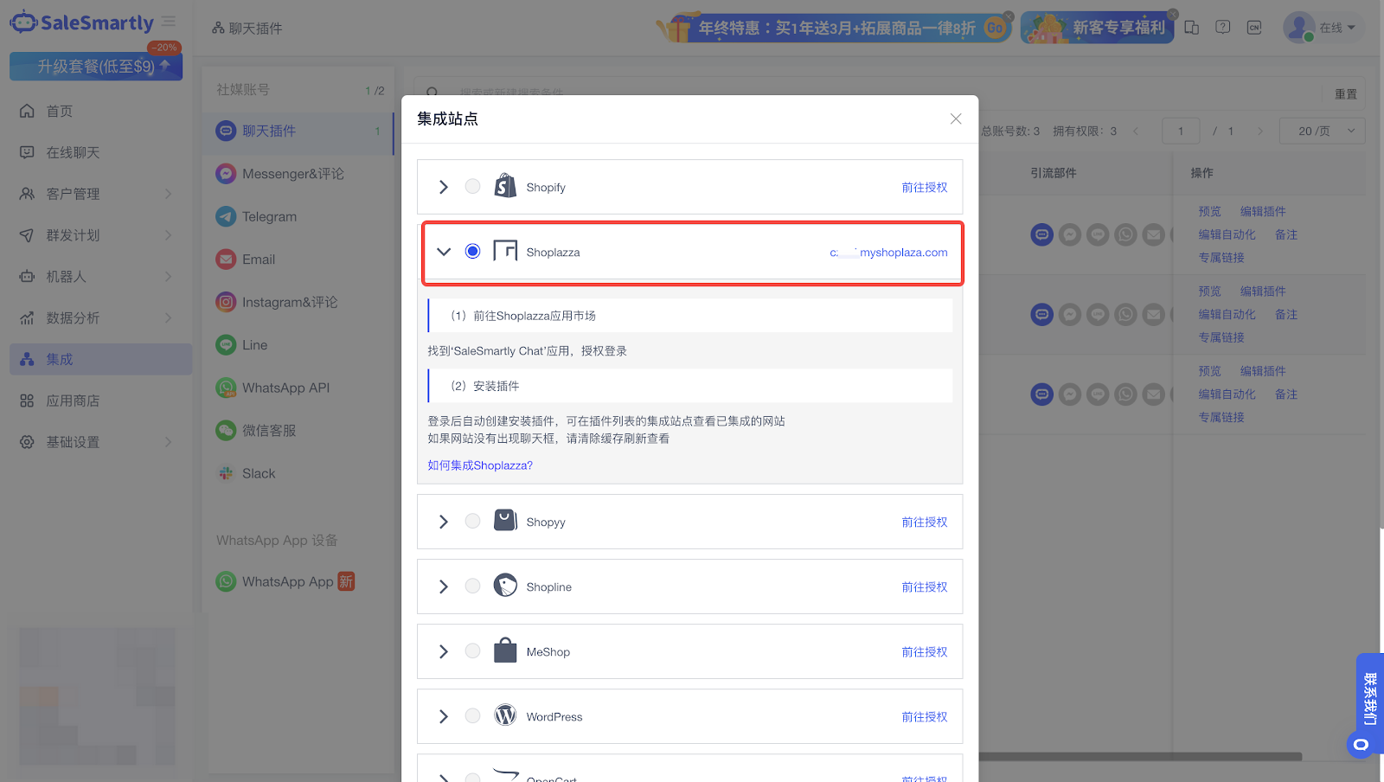Click 前往授权 link for MeShop

(924, 651)
